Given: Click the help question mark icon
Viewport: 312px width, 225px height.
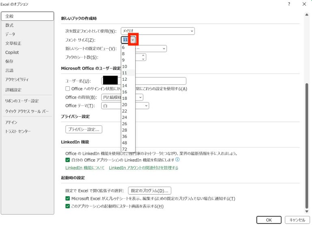Looking at the screenshot, I should click(x=289, y=4).
